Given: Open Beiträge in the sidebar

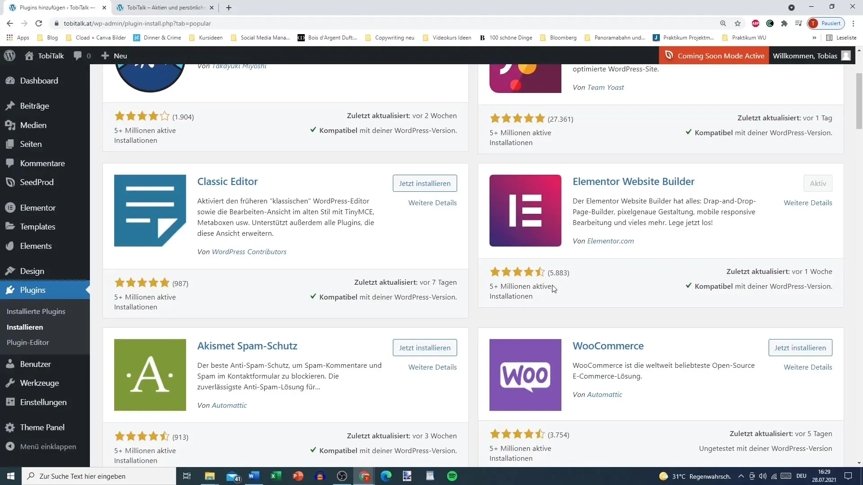Looking at the screenshot, I should click(35, 106).
